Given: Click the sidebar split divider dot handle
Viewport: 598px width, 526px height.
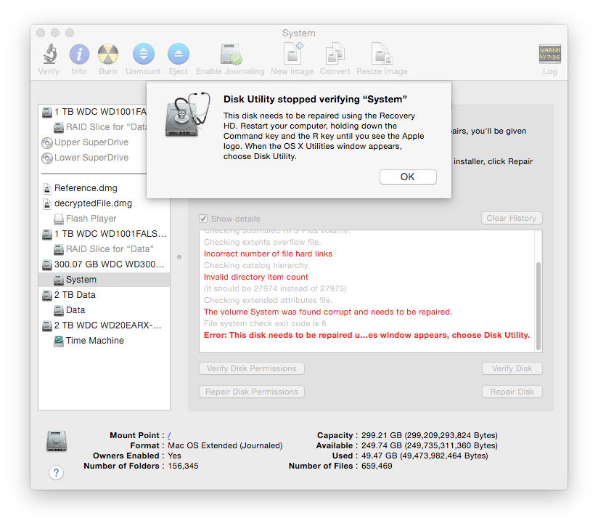Looking at the screenshot, I should pyautogui.click(x=179, y=257).
